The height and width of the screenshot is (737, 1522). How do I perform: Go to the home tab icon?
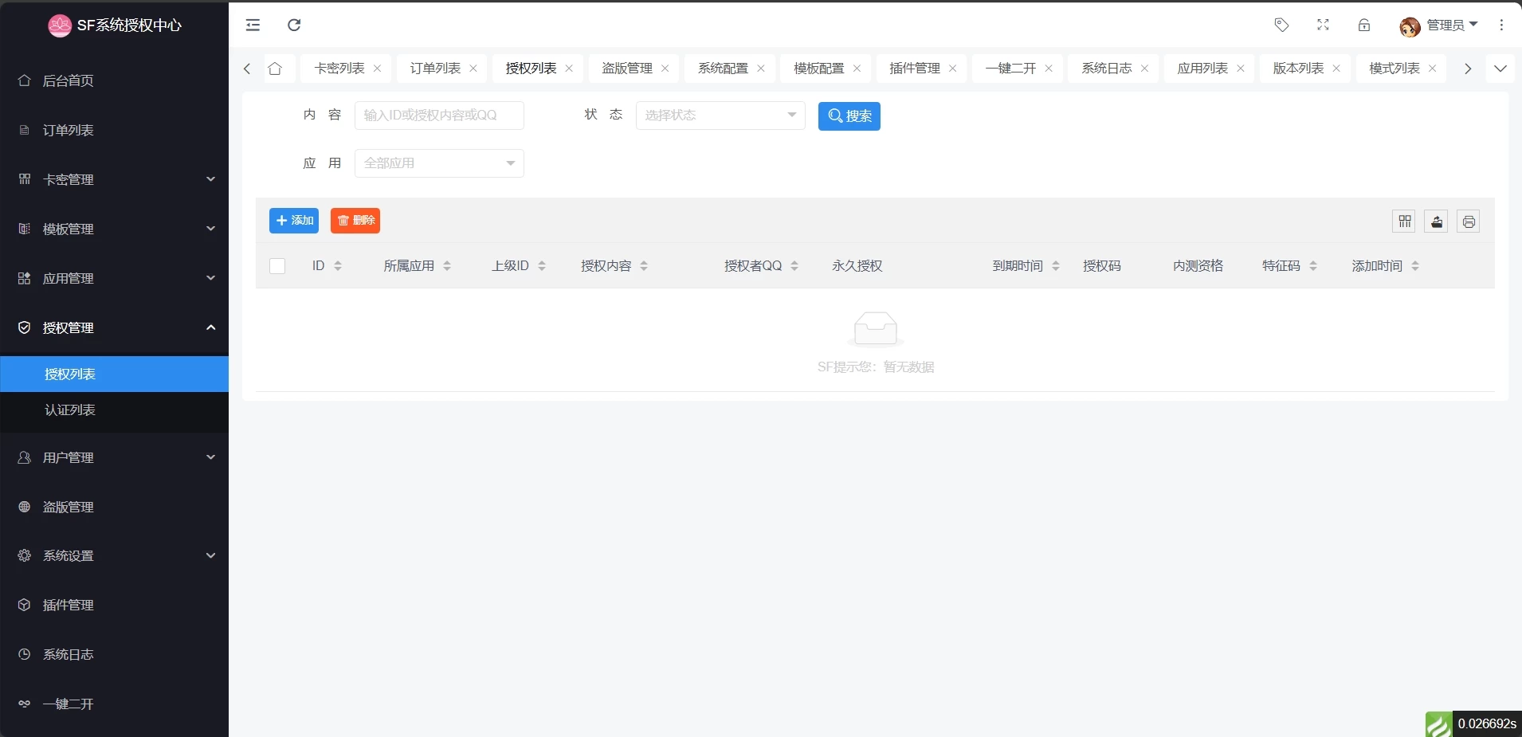click(275, 69)
